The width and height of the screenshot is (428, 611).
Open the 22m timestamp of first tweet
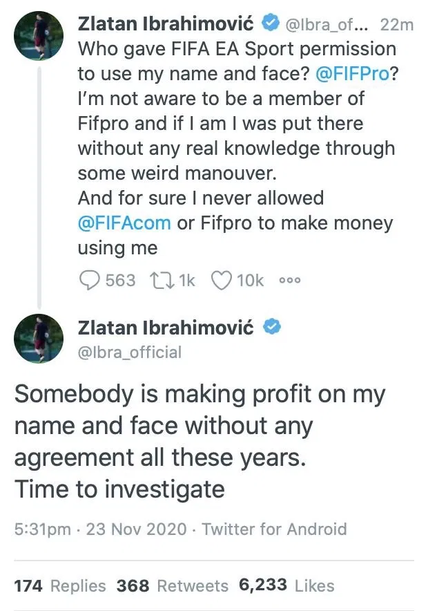click(397, 25)
